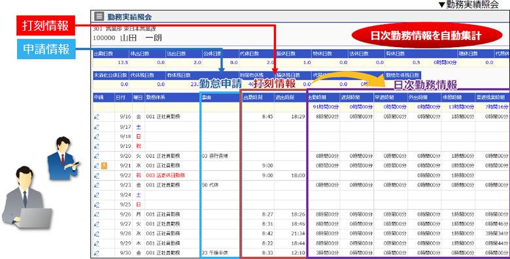Select the 03 直行直帰 reason on 9/20

[214, 156]
